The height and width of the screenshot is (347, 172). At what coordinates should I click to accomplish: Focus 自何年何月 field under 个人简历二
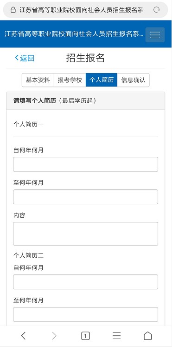pyautogui.click(x=86, y=282)
